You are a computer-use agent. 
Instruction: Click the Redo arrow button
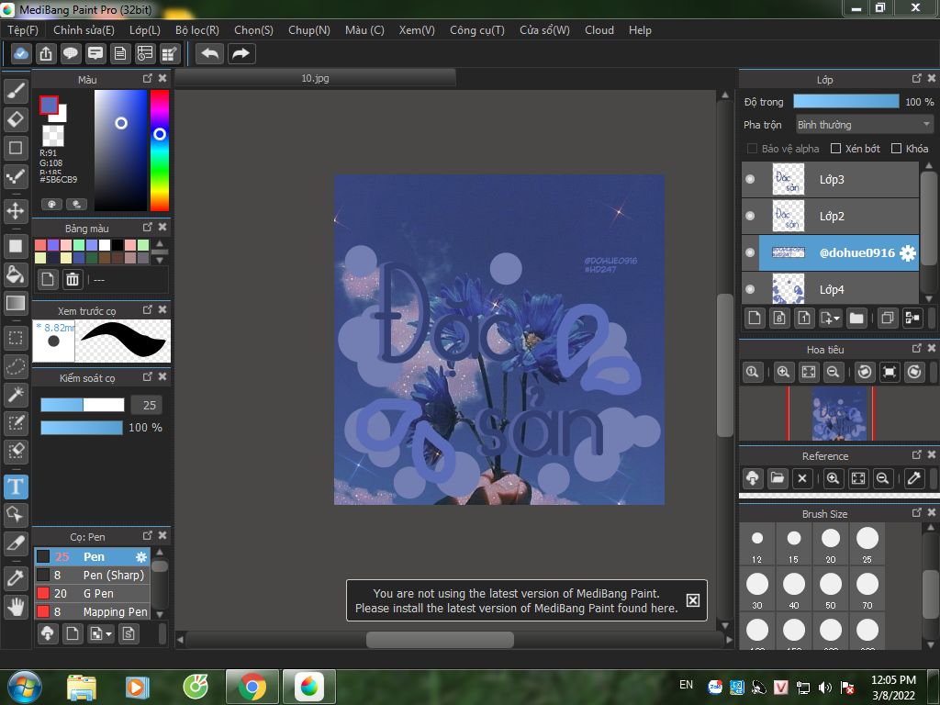tap(241, 54)
